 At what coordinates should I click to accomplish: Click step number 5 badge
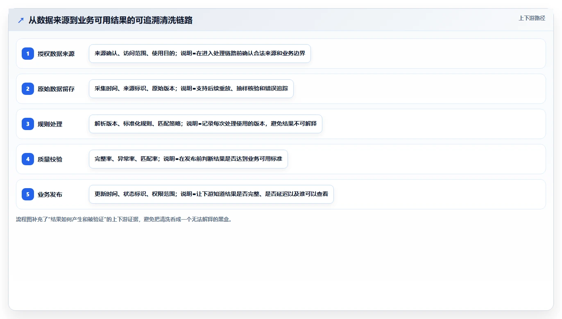tap(28, 194)
